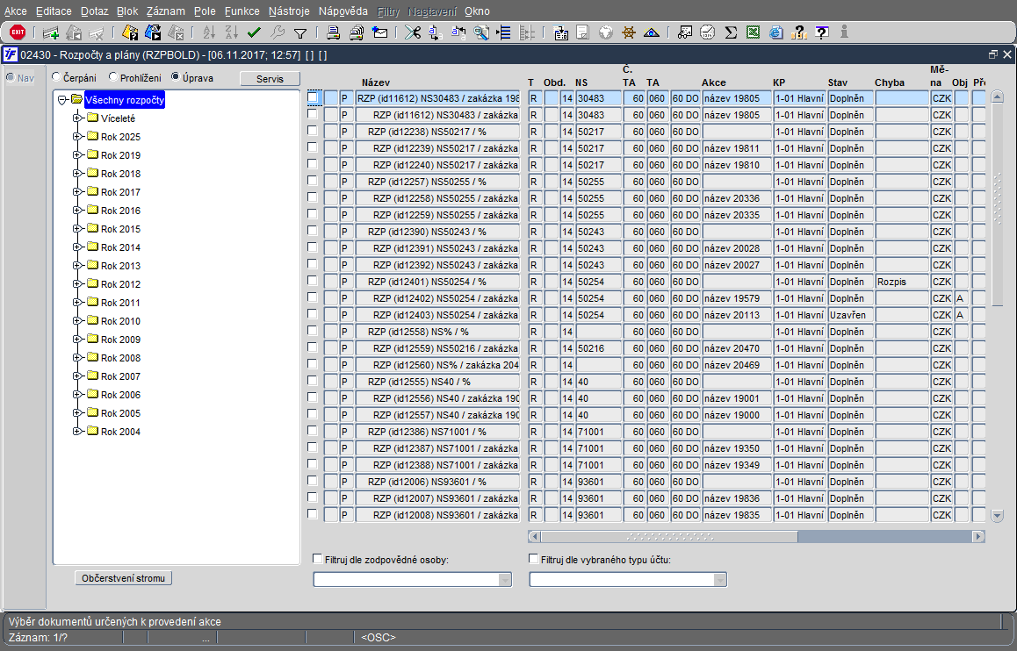Click the window help question icon
1017x651 pixels.
(x=822, y=32)
